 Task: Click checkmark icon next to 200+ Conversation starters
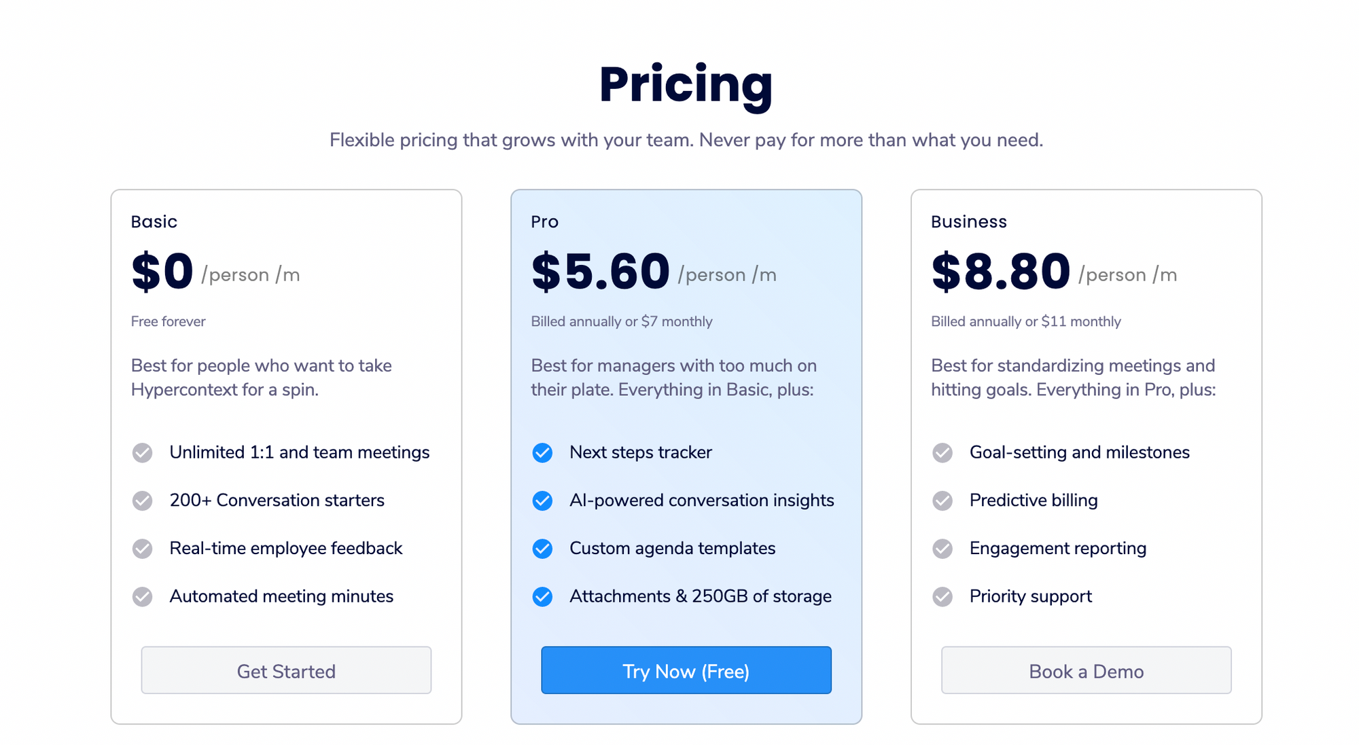[x=142, y=501]
